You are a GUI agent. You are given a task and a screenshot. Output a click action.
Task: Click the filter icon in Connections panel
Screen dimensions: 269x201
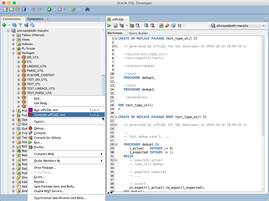(20, 25)
